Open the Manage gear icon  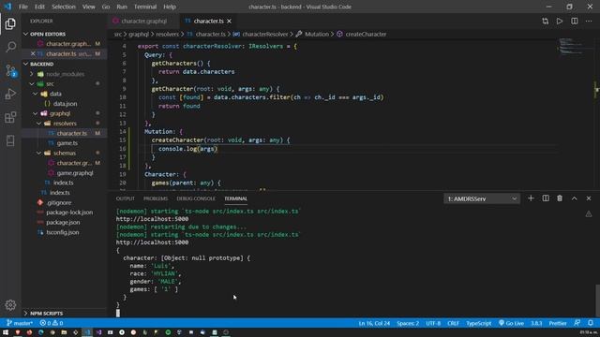coord(10,305)
